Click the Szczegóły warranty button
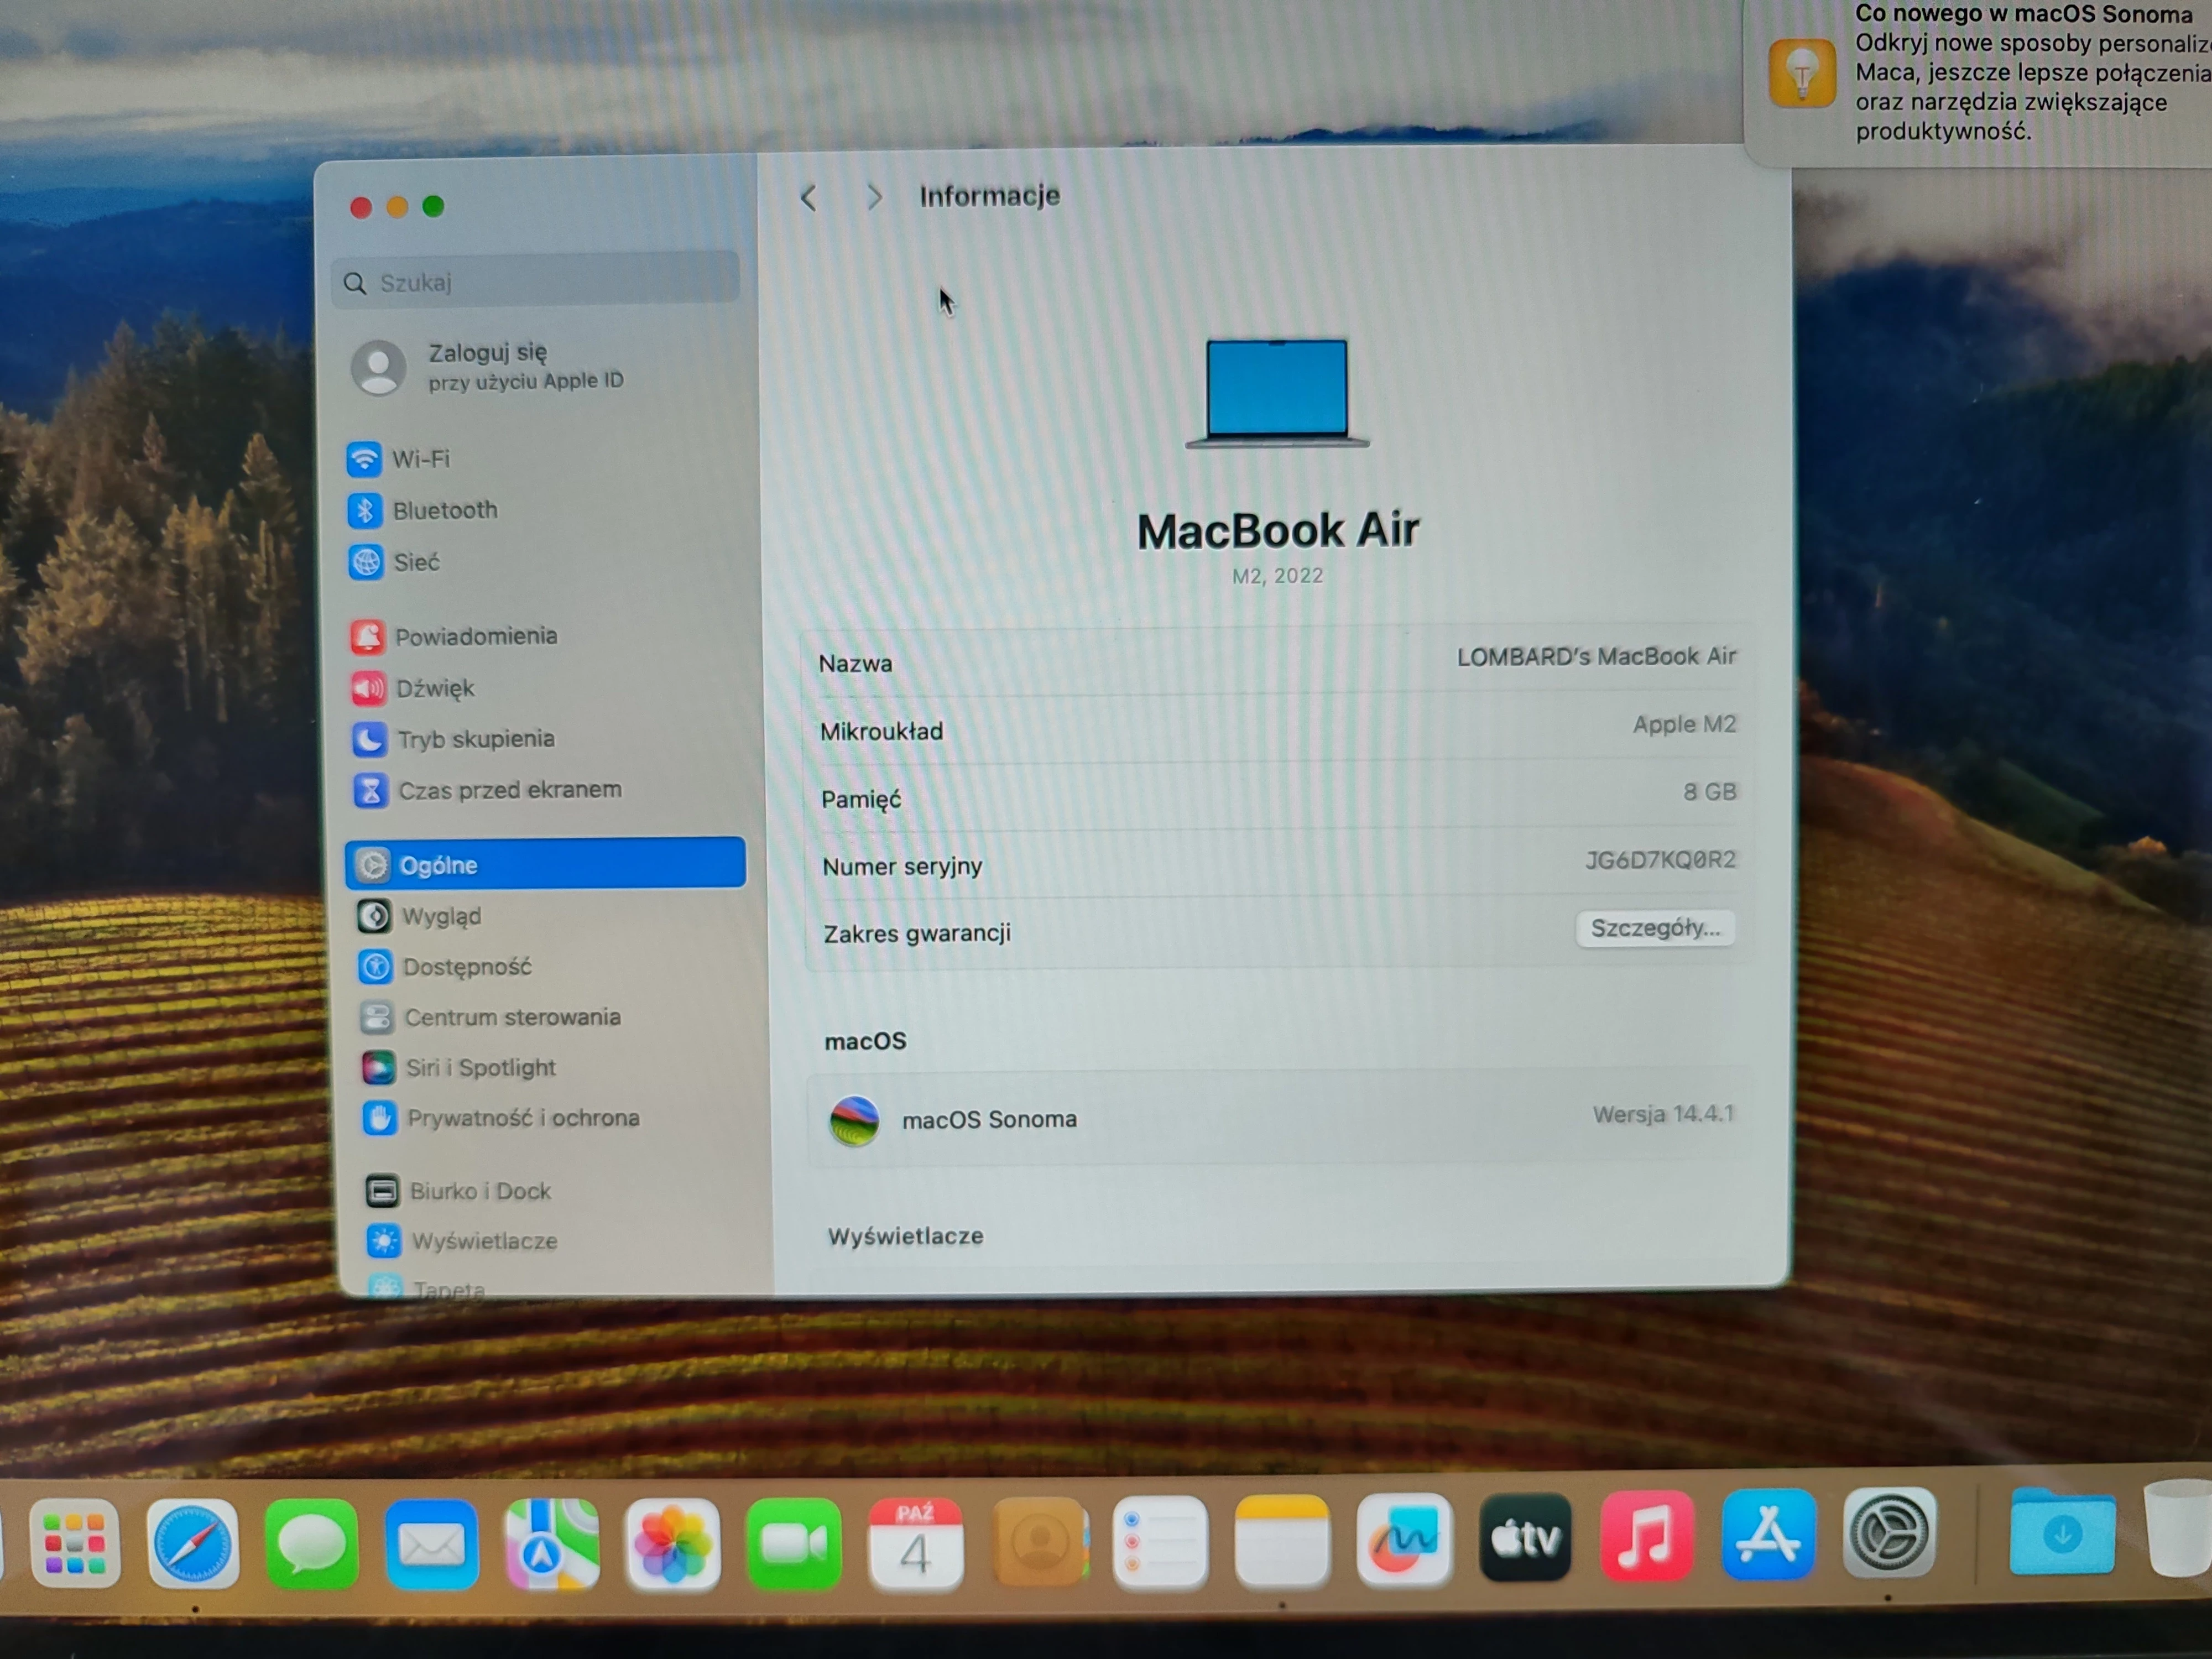This screenshot has width=2212, height=1659. pyautogui.click(x=1654, y=928)
